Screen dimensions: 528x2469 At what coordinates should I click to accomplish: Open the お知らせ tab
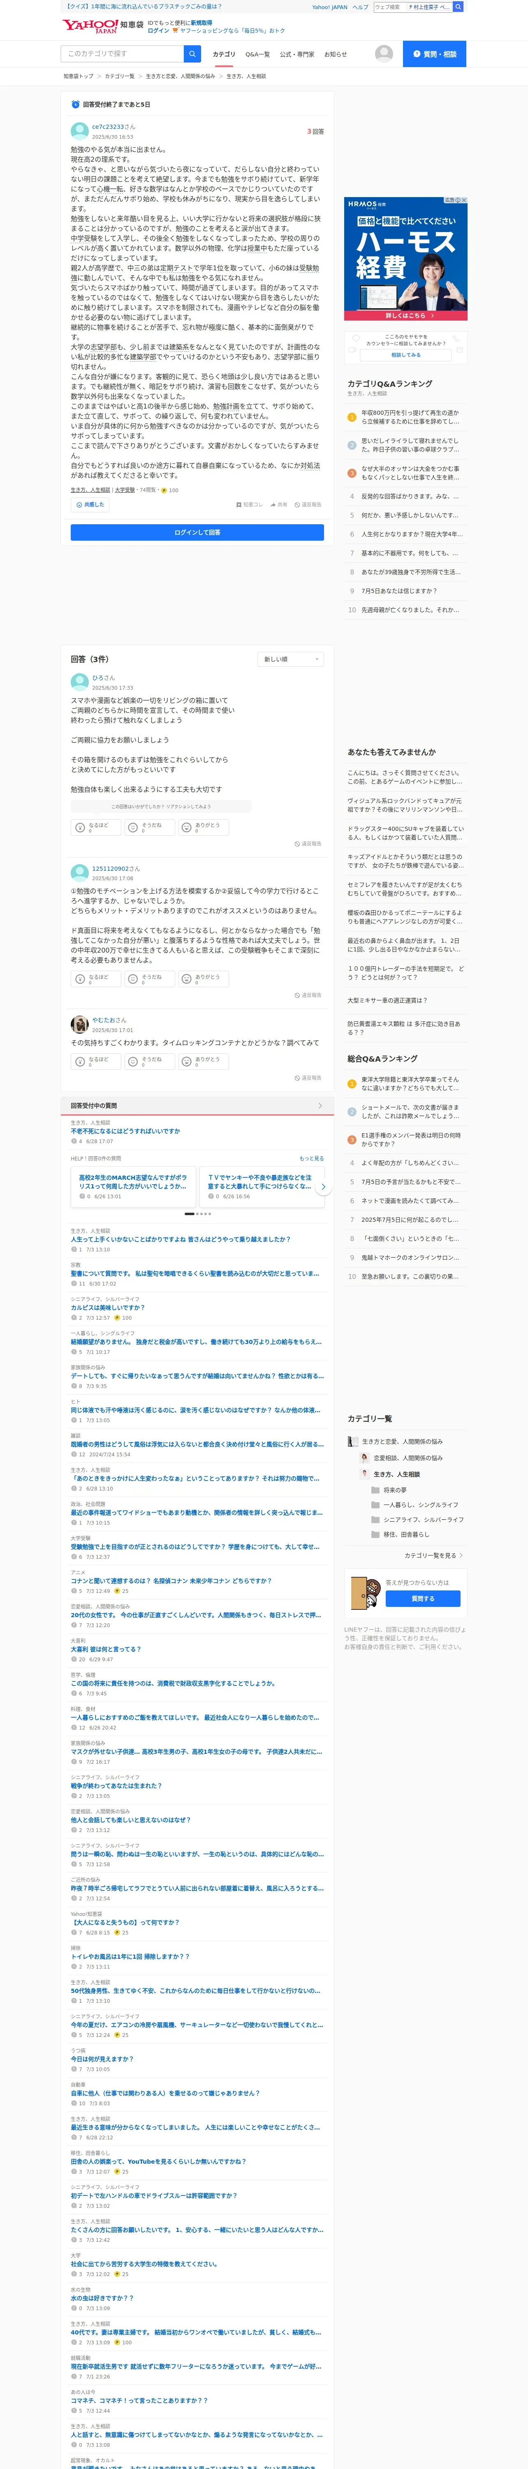coord(336,55)
